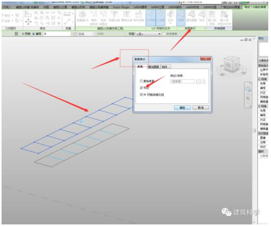Close the 表面表示 dialog

[x=206, y=59]
